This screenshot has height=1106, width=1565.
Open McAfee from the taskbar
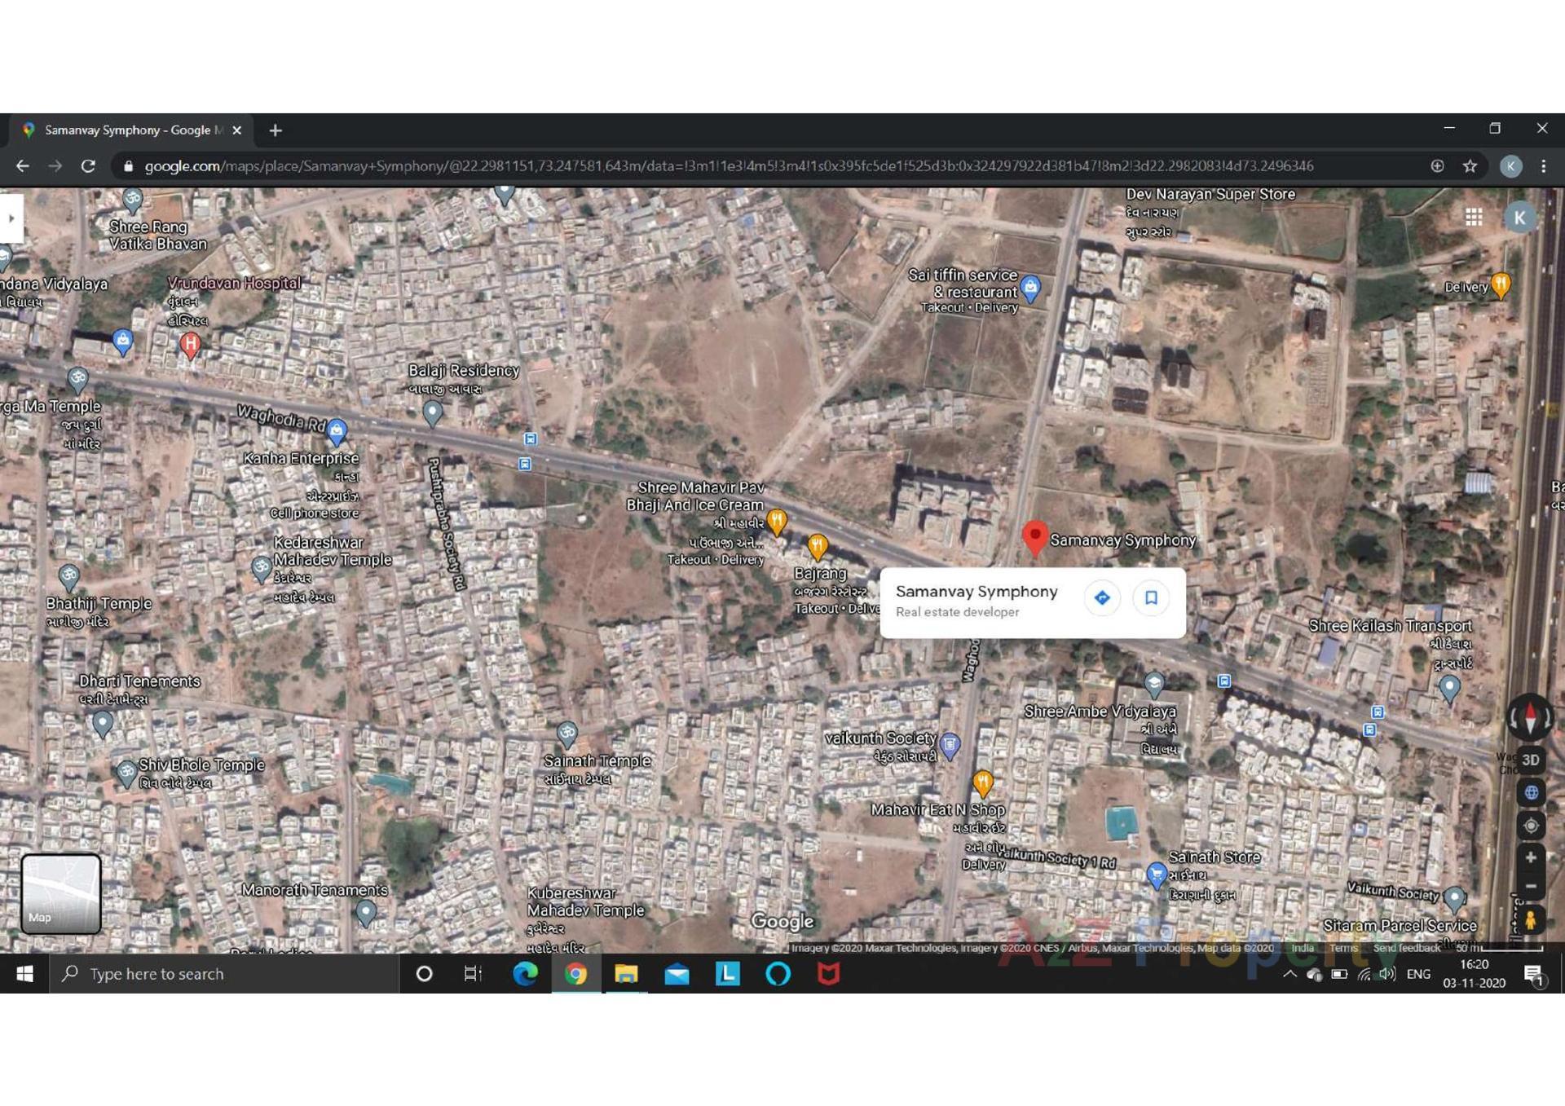(829, 974)
